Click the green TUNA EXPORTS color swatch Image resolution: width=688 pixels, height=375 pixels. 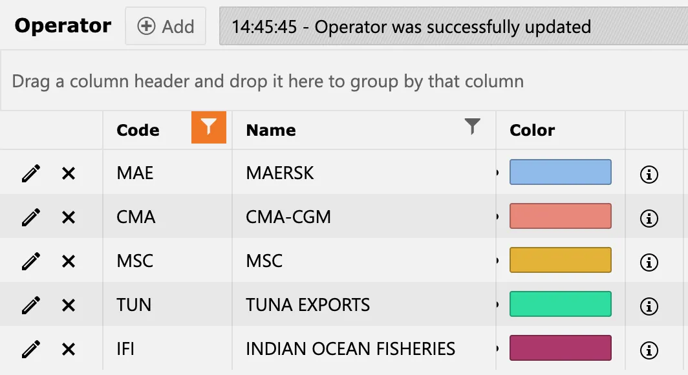click(561, 303)
